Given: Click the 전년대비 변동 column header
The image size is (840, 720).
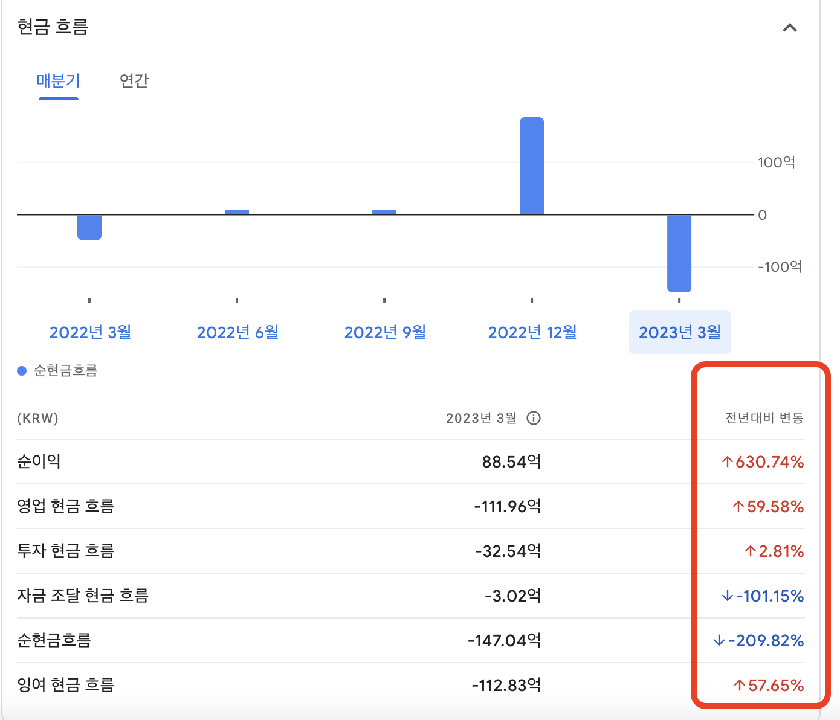Looking at the screenshot, I should coord(764,417).
